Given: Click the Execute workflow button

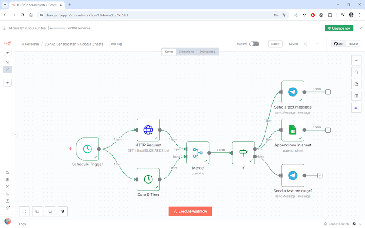Looking at the screenshot, I should 190,211.
